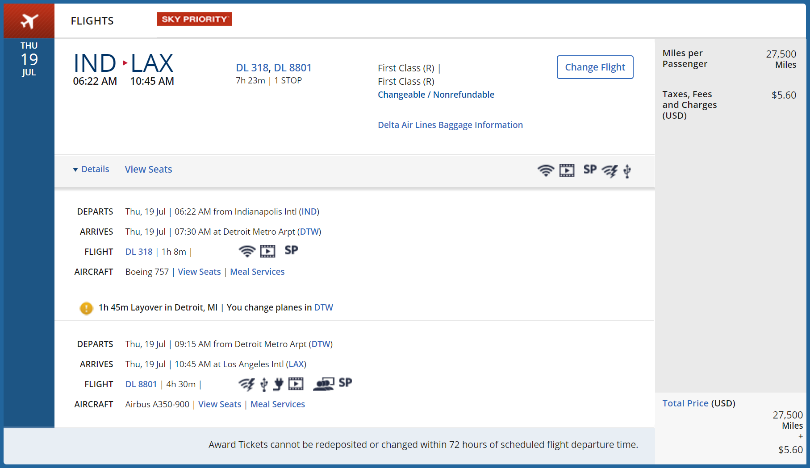Click the video entertainment icon in the Details bar
810x468 pixels.
pos(567,170)
